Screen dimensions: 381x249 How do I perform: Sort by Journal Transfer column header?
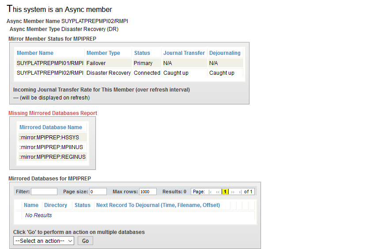click(x=184, y=53)
